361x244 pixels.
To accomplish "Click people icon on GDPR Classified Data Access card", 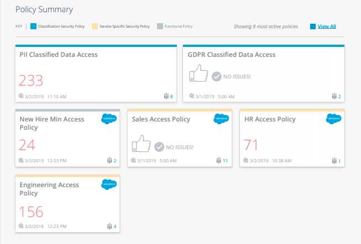I will click(x=334, y=96).
